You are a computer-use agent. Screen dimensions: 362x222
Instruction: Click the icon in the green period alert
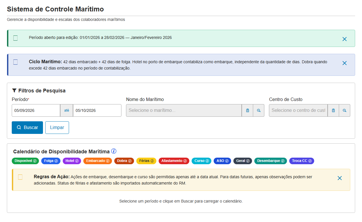[15, 38]
